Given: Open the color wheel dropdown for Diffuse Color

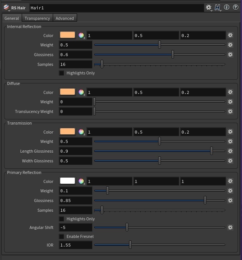Looking at the screenshot, I should tap(82, 92).
